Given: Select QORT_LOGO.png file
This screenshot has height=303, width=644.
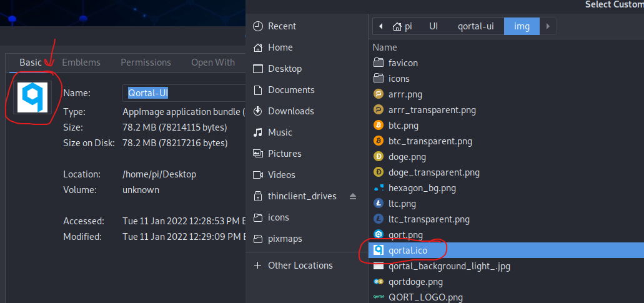Looking at the screenshot, I should [x=506, y=297].
